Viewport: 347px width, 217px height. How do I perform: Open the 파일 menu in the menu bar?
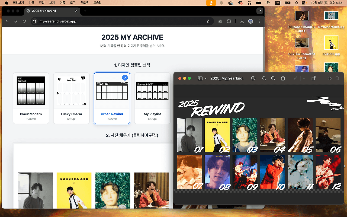point(31,3)
